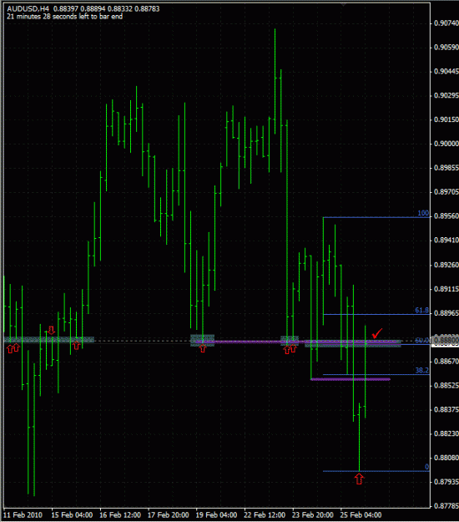
Task: Click the 0.90000 price axis label
Action: tap(446, 144)
